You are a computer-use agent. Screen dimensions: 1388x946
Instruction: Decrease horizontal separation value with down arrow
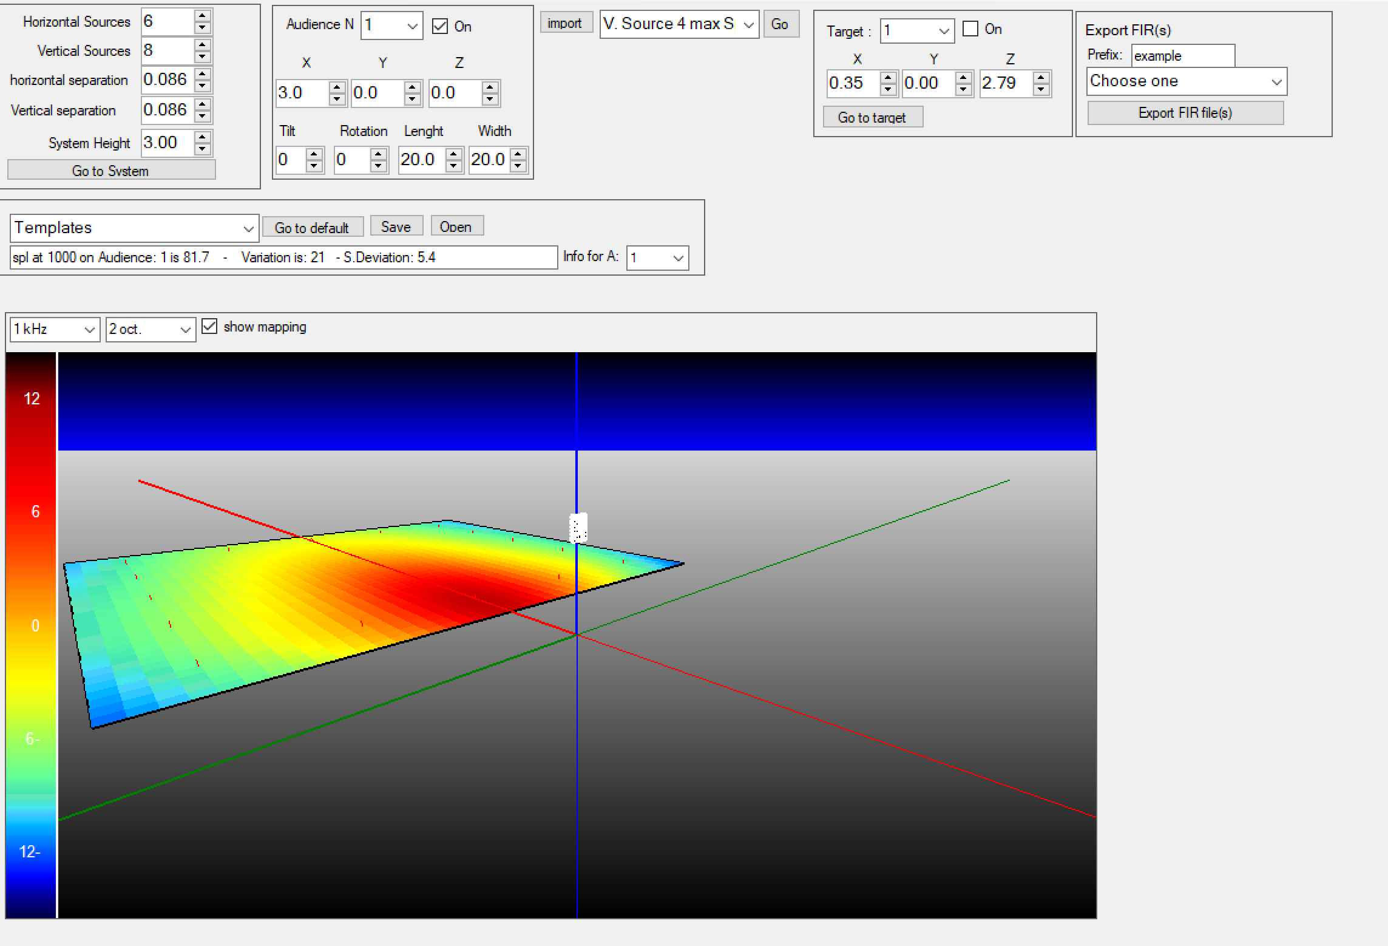click(203, 86)
